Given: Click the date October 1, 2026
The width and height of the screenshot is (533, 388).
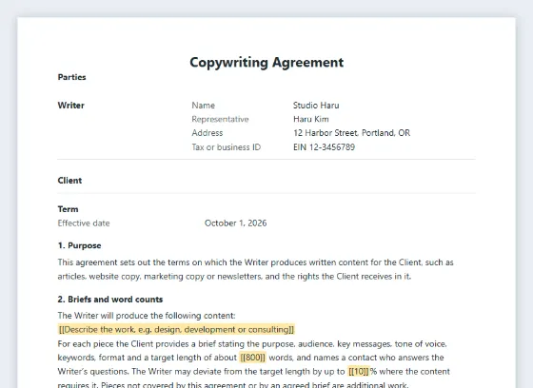Looking at the screenshot, I should [x=236, y=223].
